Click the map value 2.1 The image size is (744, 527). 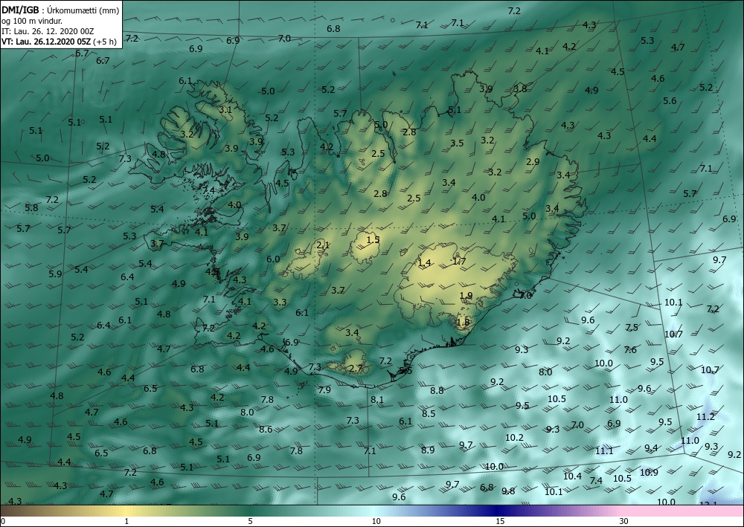323,245
